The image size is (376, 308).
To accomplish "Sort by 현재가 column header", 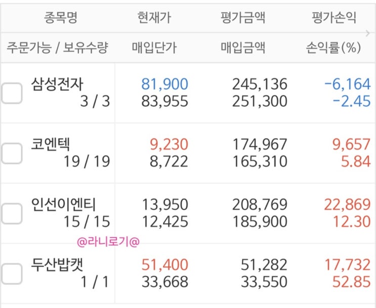I will (154, 18).
